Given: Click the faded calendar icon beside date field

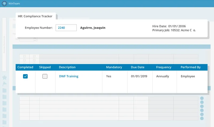Looking at the screenshot, I should (x=35, y=39).
